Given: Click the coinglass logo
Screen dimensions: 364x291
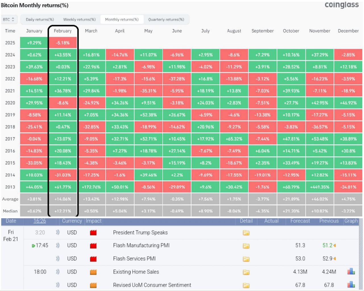Looking at the screenshot, I should coord(342,5).
